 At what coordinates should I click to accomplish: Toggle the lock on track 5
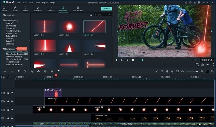[8, 93]
